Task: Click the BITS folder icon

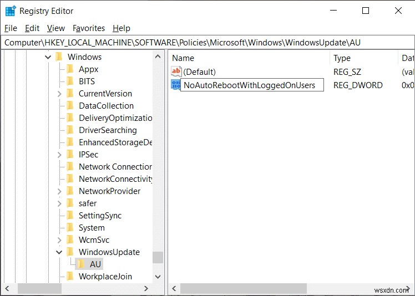Action: pyautogui.click(x=70, y=81)
